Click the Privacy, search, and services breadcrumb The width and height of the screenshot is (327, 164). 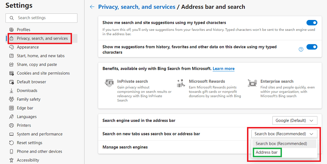[136, 7]
